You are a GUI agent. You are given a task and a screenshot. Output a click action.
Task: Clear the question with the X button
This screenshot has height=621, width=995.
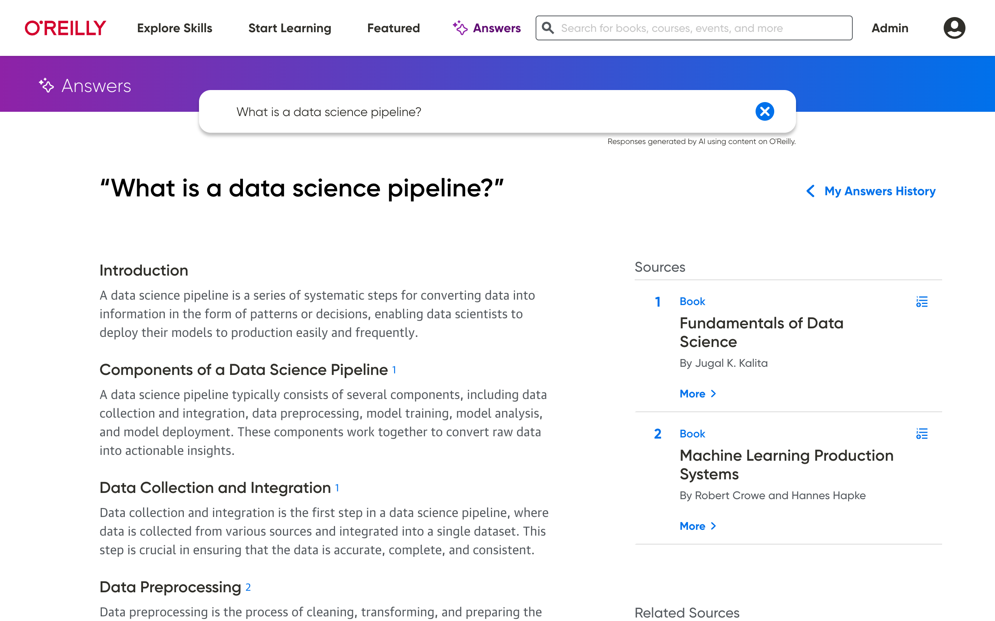[x=765, y=111]
